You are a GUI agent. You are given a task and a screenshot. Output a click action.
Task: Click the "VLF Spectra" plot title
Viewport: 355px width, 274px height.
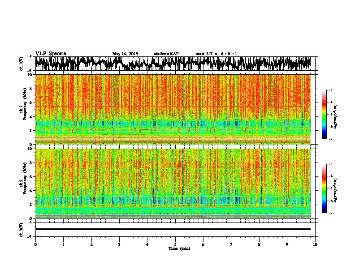point(51,54)
